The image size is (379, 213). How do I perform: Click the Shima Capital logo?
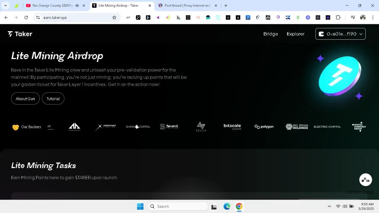click(x=138, y=127)
